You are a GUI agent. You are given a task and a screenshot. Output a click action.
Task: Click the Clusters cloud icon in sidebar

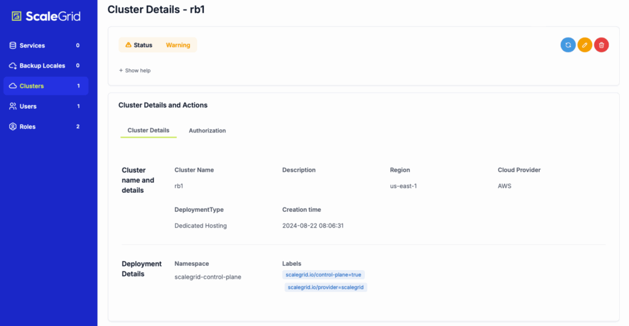13,86
